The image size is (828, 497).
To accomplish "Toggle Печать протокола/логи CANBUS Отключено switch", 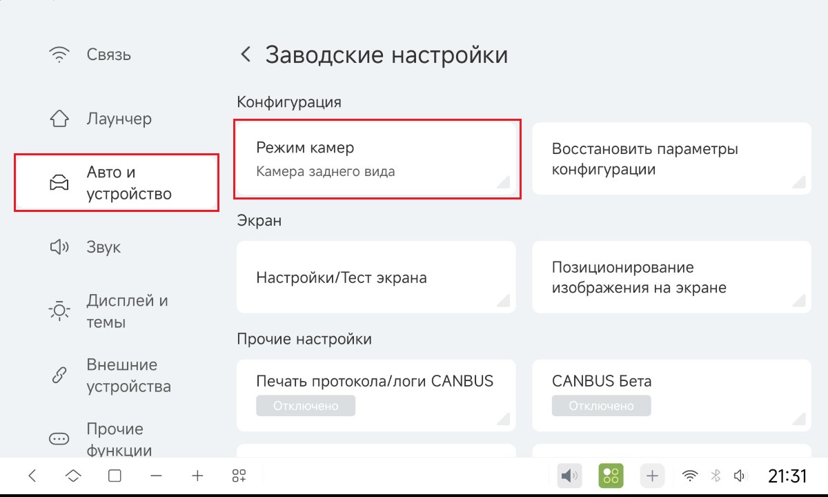I will pos(306,406).
